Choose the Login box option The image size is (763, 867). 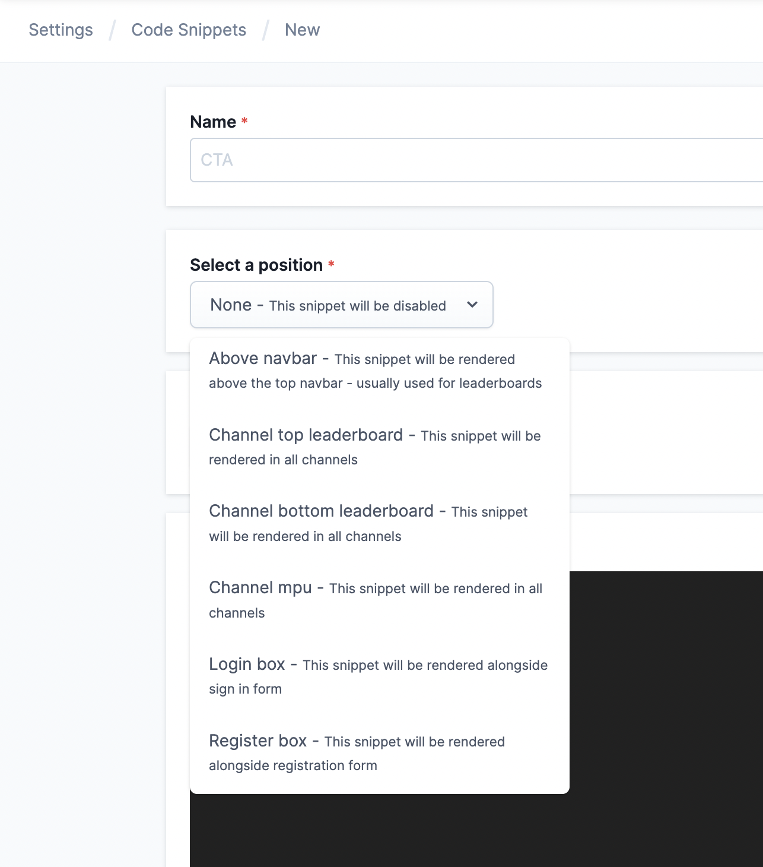[378, 676]
